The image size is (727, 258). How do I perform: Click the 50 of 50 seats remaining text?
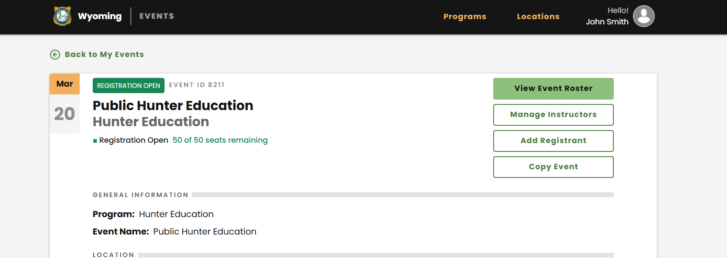click(x=220, y=140)
